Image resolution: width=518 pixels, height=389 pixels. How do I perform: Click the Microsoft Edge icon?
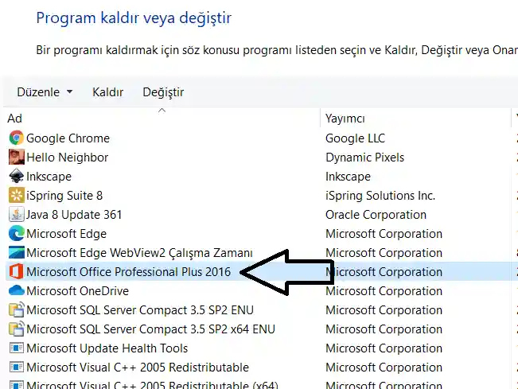(x=16, y=233)
